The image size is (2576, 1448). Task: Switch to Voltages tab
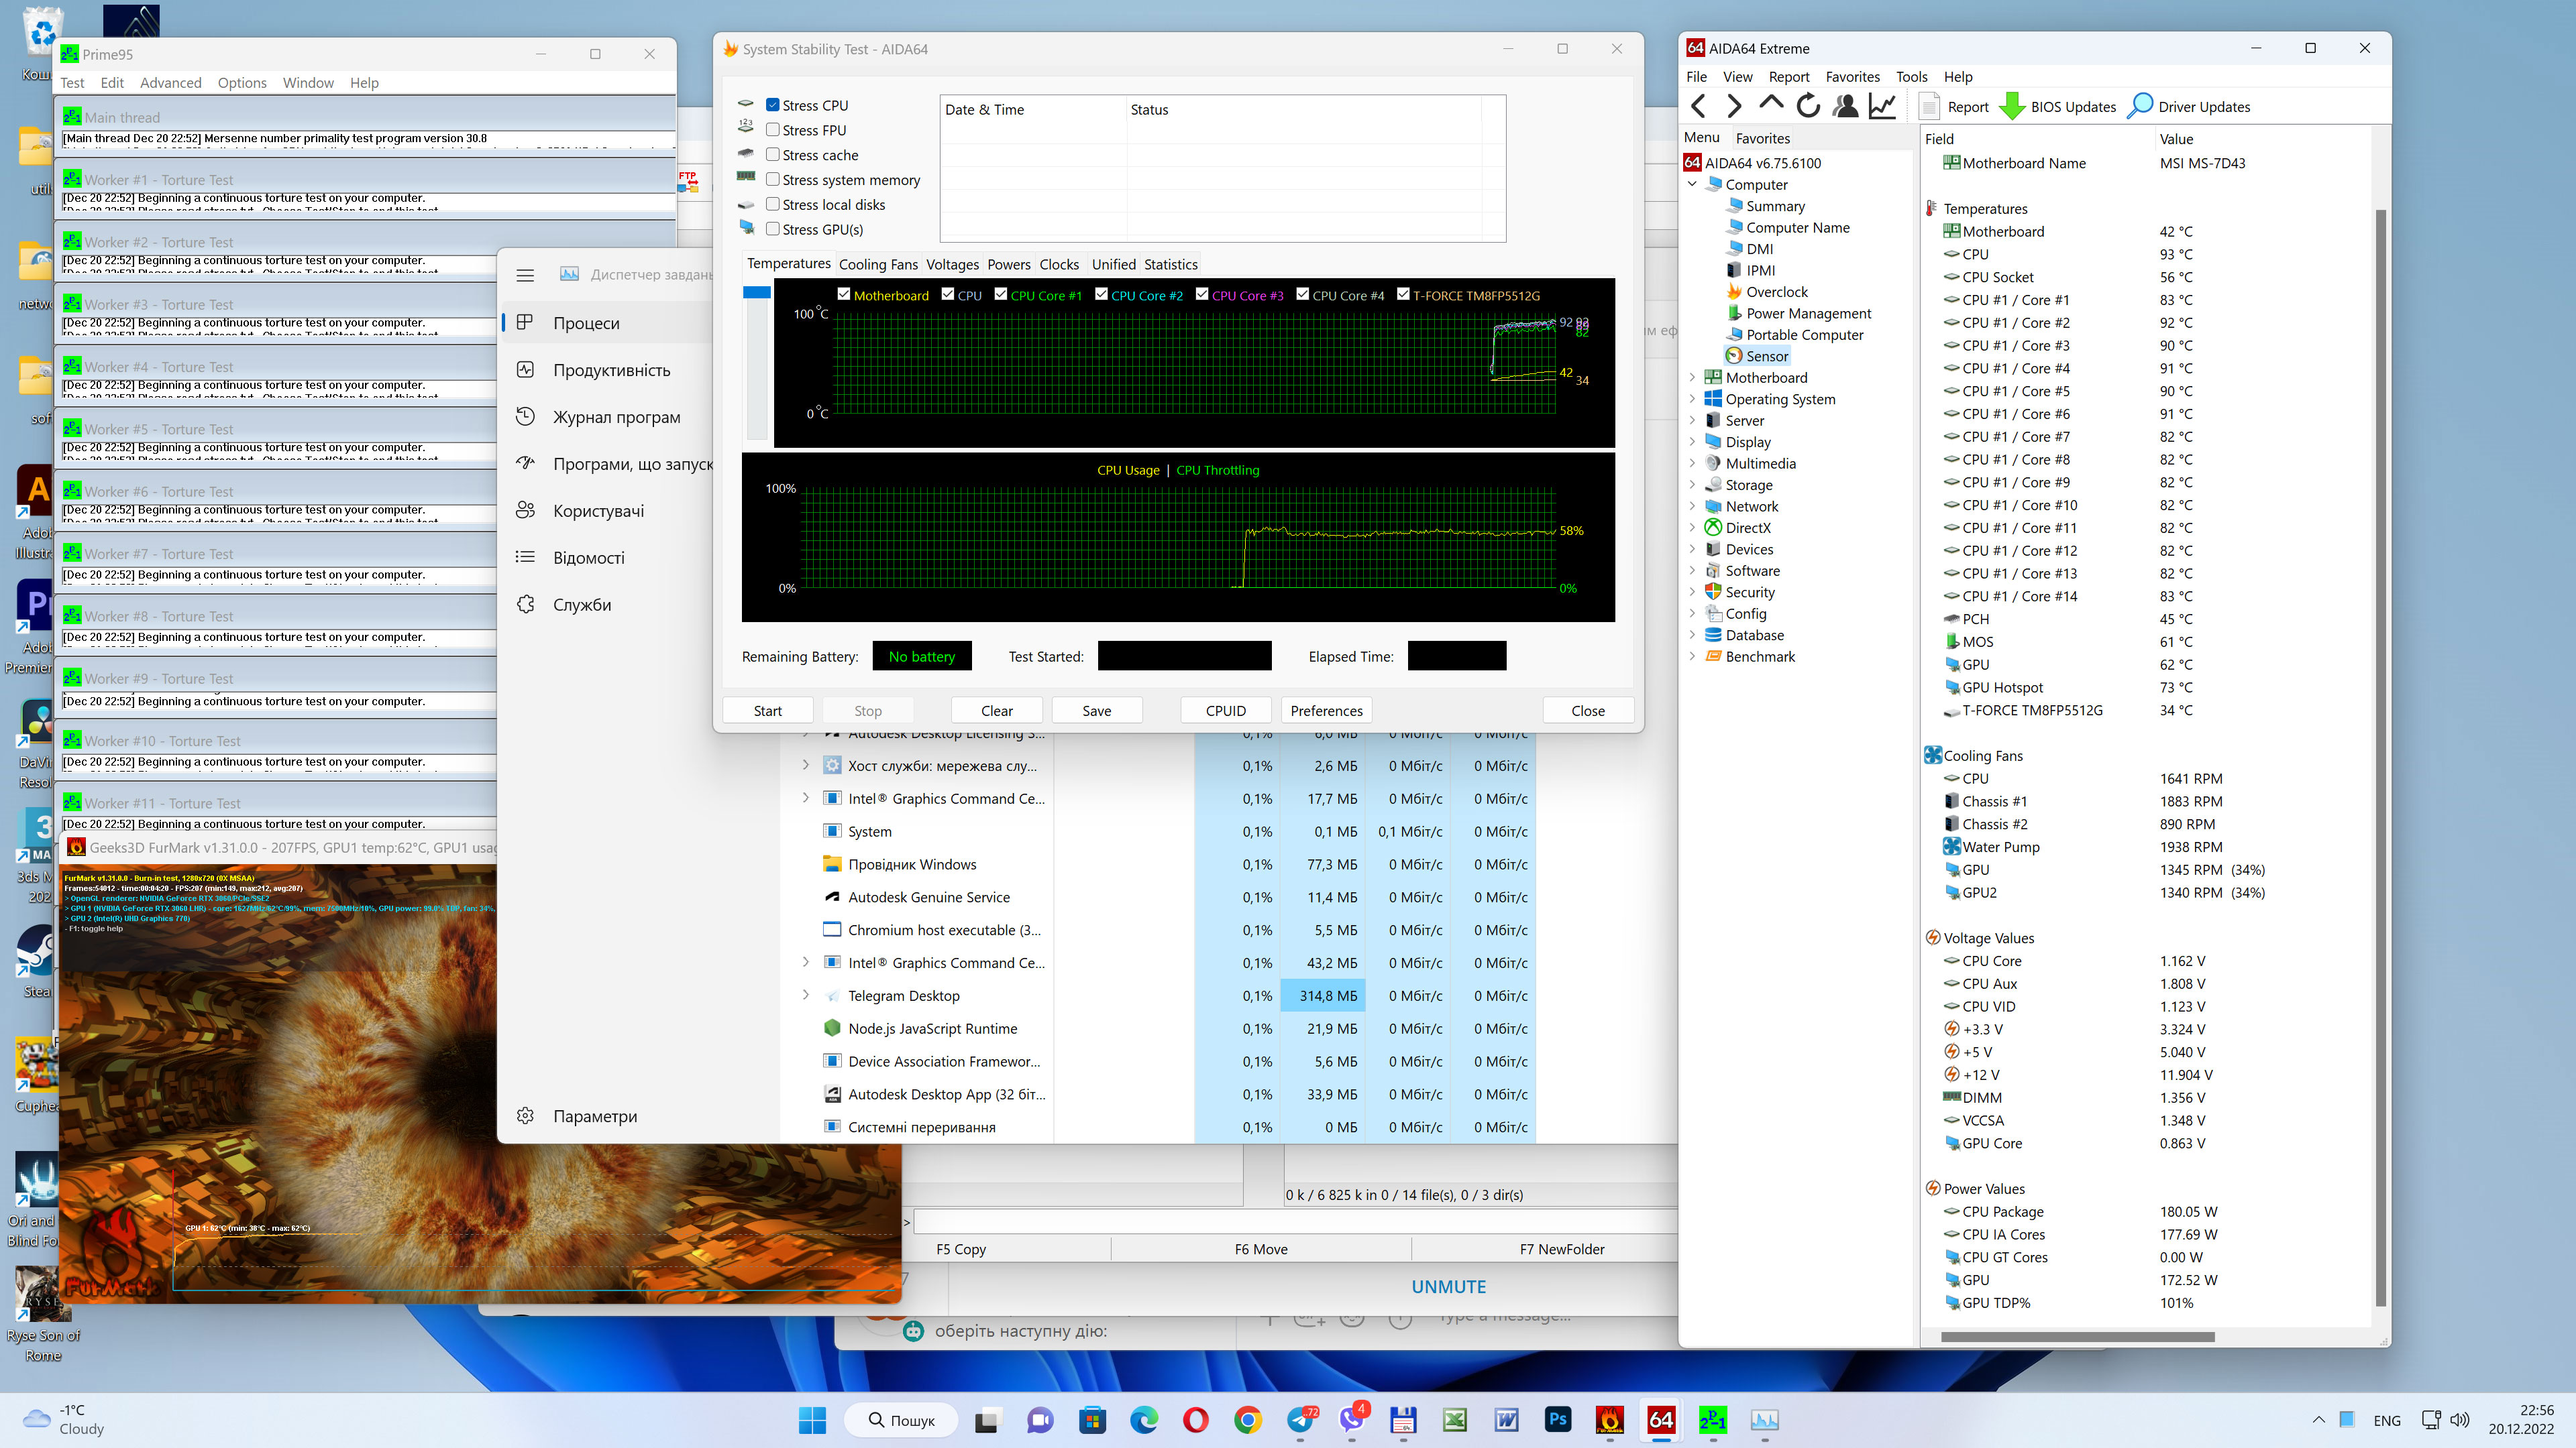point(952,265)
